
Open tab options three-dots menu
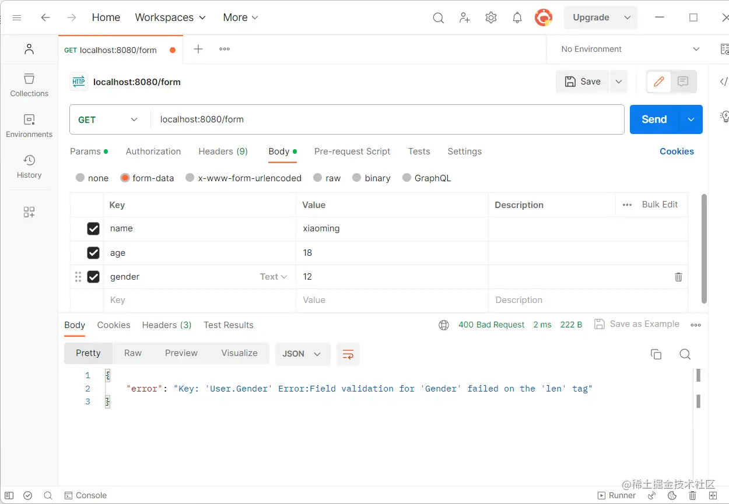point(225,49)
